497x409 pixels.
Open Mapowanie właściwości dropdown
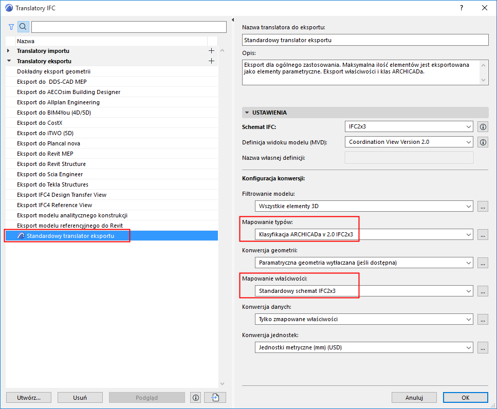click(364, 291)
